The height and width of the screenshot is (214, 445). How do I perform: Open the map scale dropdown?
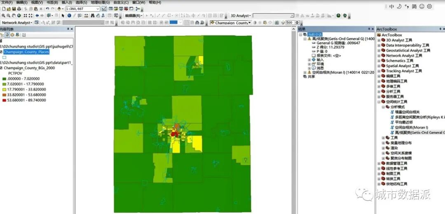coord(98,9)
